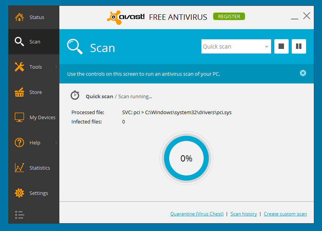Minimize the avast window
The width and height of the screenshot is (322, 231).
coord(294,19)
